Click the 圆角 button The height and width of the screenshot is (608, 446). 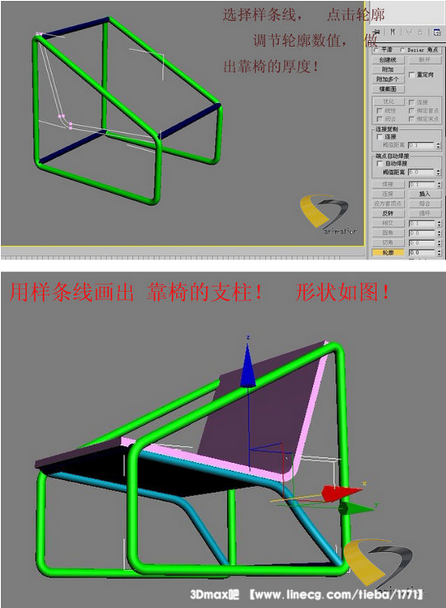click(x=388, y=233)
